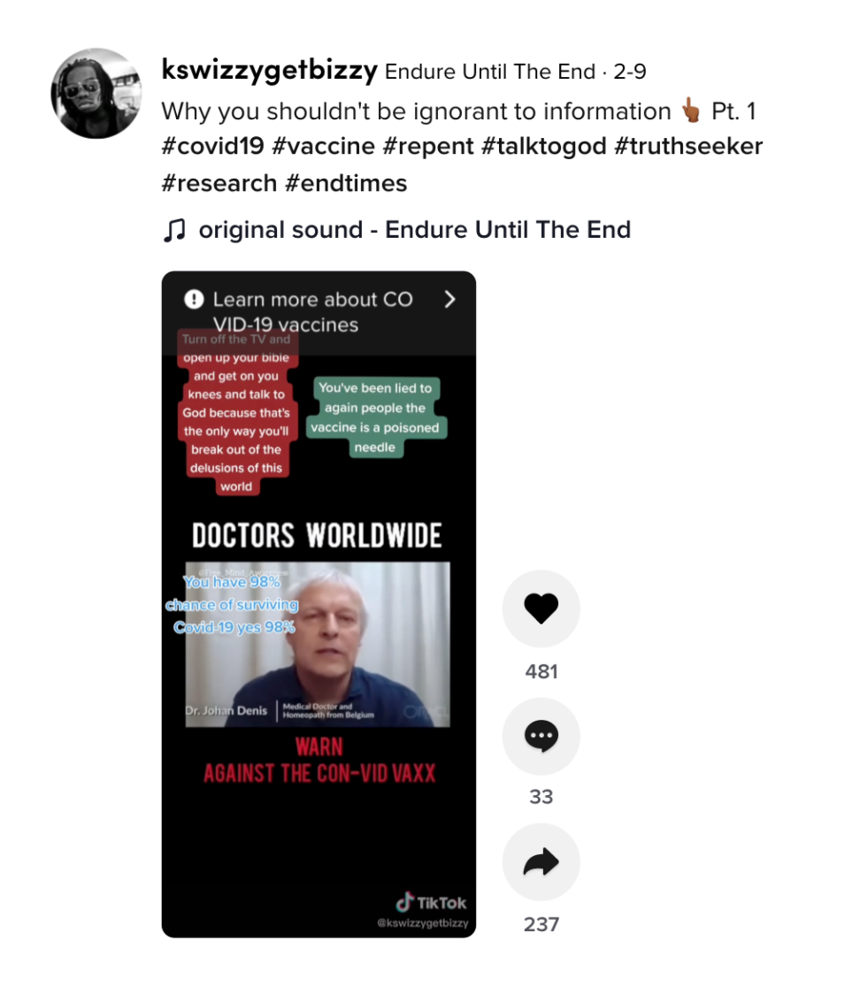Open the kswizzygetbizzy username link
860x994 pixels.
pyautogui.click(x=270, y=69)
